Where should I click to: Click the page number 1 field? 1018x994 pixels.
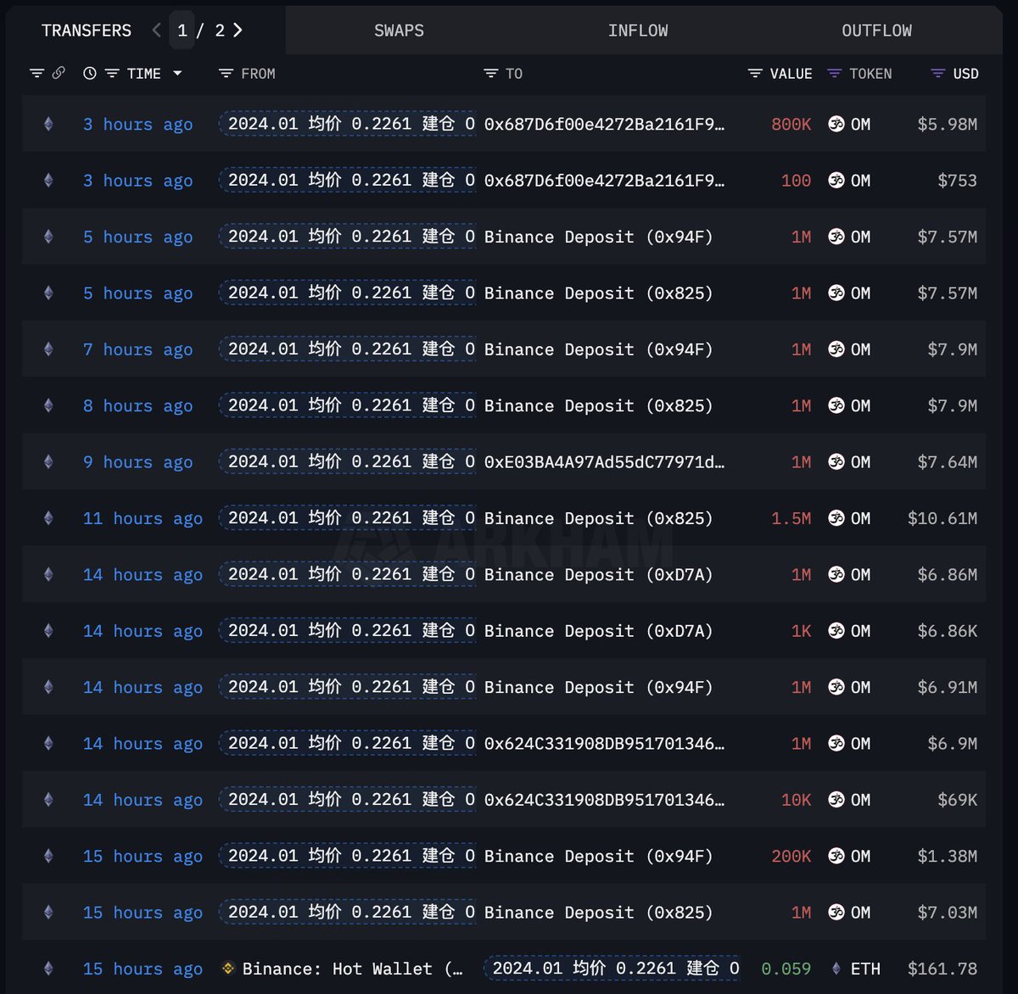tap(182, 31)
